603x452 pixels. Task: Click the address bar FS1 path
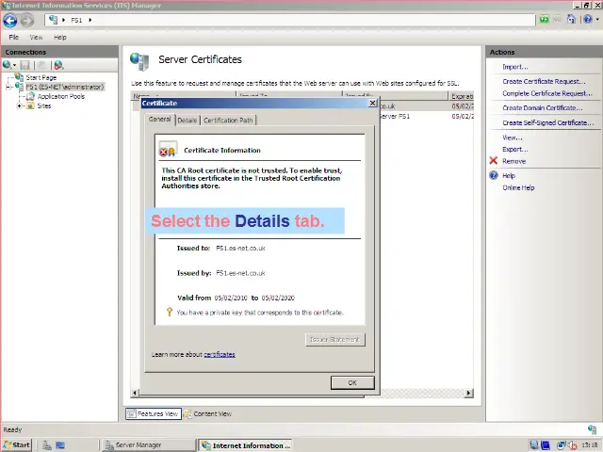click(76, 20)
